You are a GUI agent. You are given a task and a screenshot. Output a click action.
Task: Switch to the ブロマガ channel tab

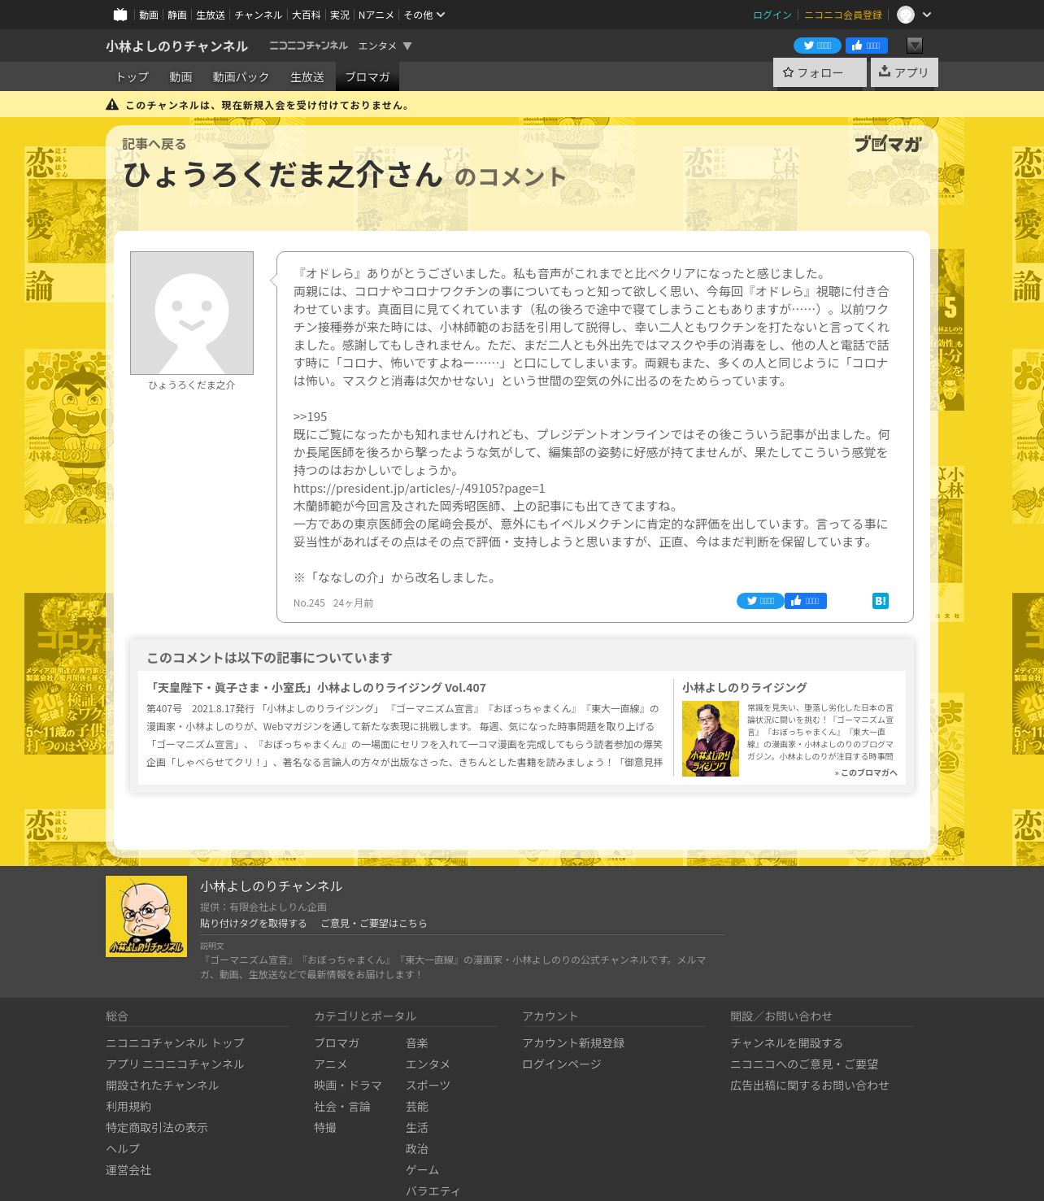pos(368,76)
